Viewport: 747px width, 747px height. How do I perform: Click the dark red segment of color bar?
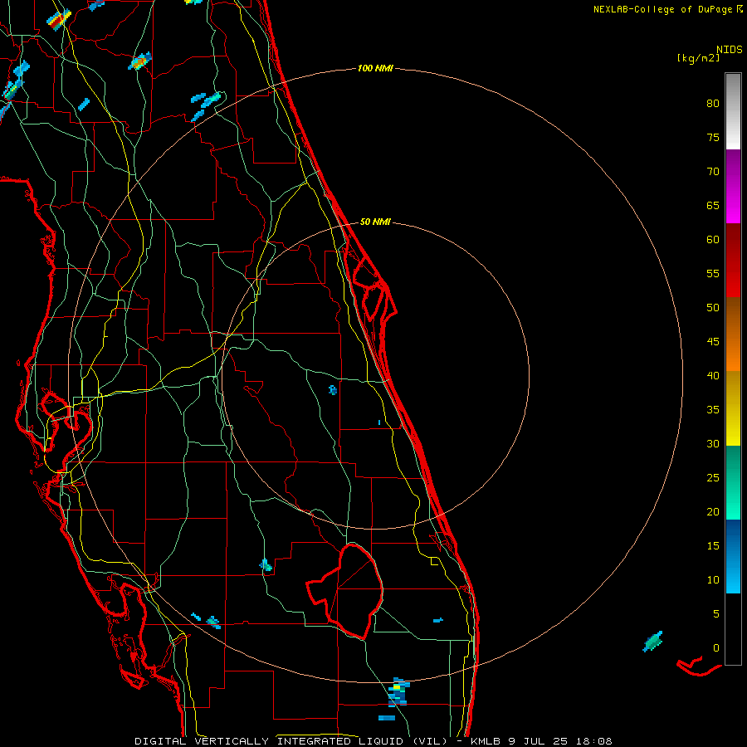[733, 260]
